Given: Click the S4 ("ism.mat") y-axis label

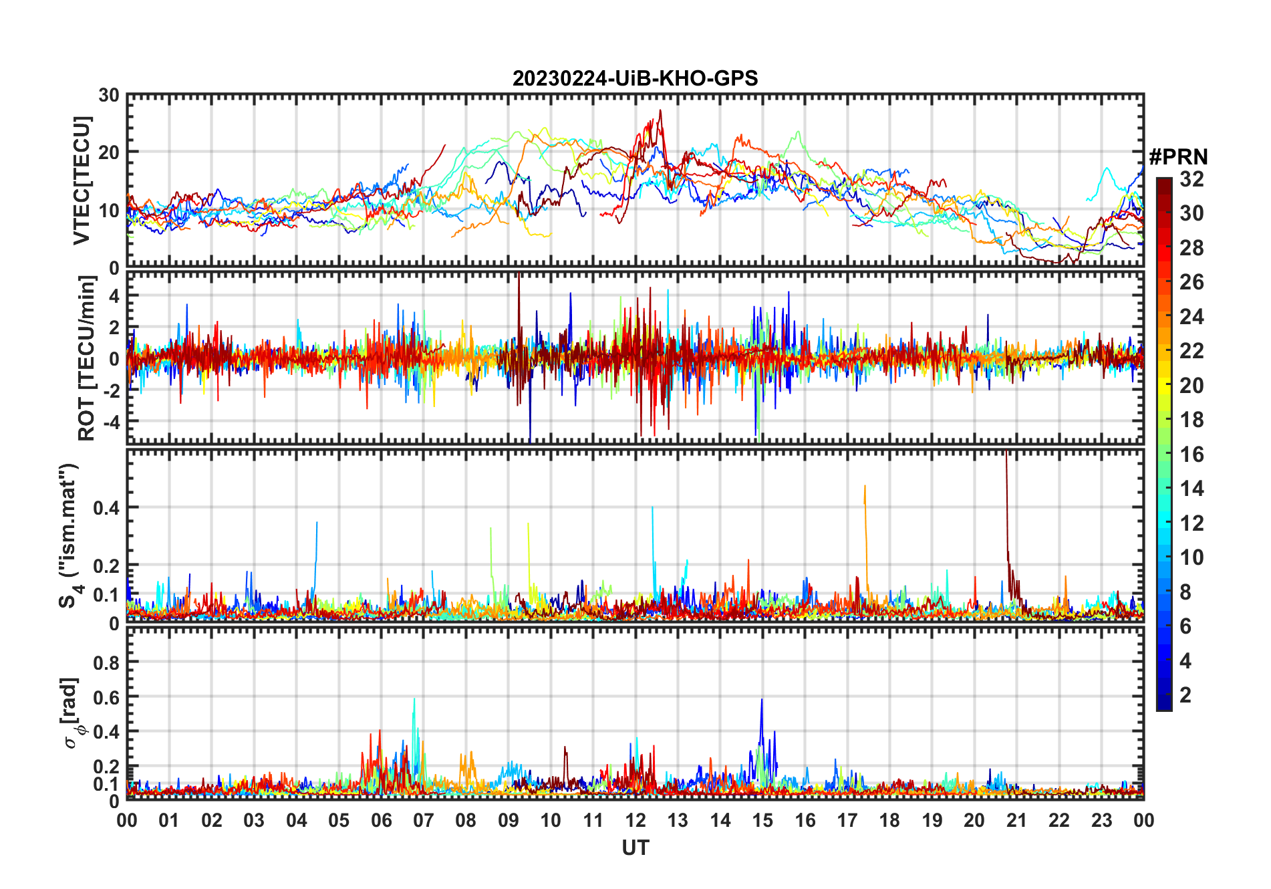Looking at the screenshot, I should [x=69, y=535].
